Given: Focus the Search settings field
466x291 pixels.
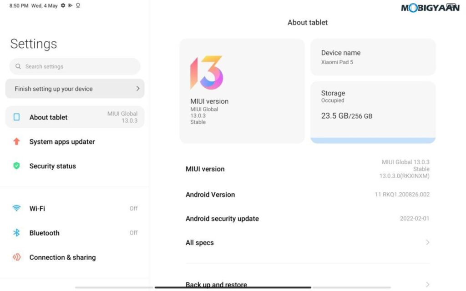Looking at the screenshot, I should coord(75,66).
